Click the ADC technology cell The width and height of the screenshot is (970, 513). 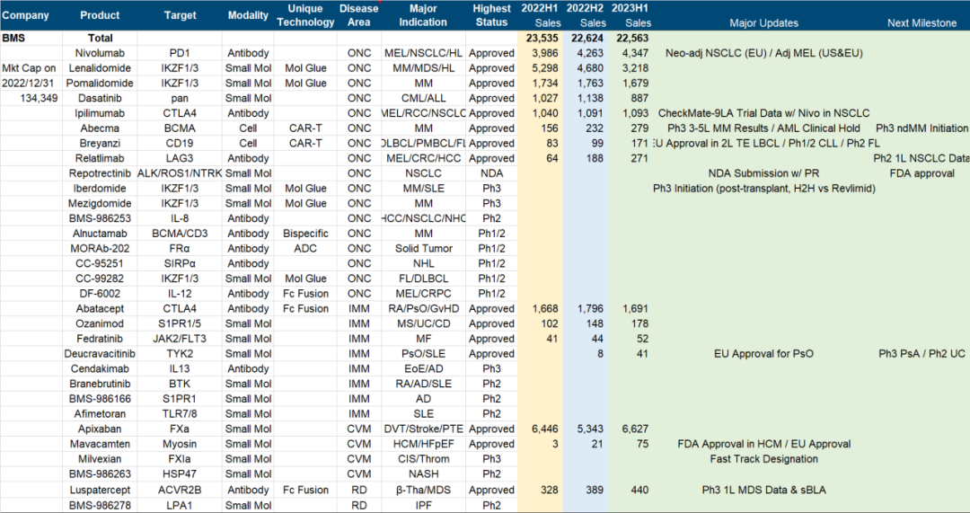click(305, 248)
